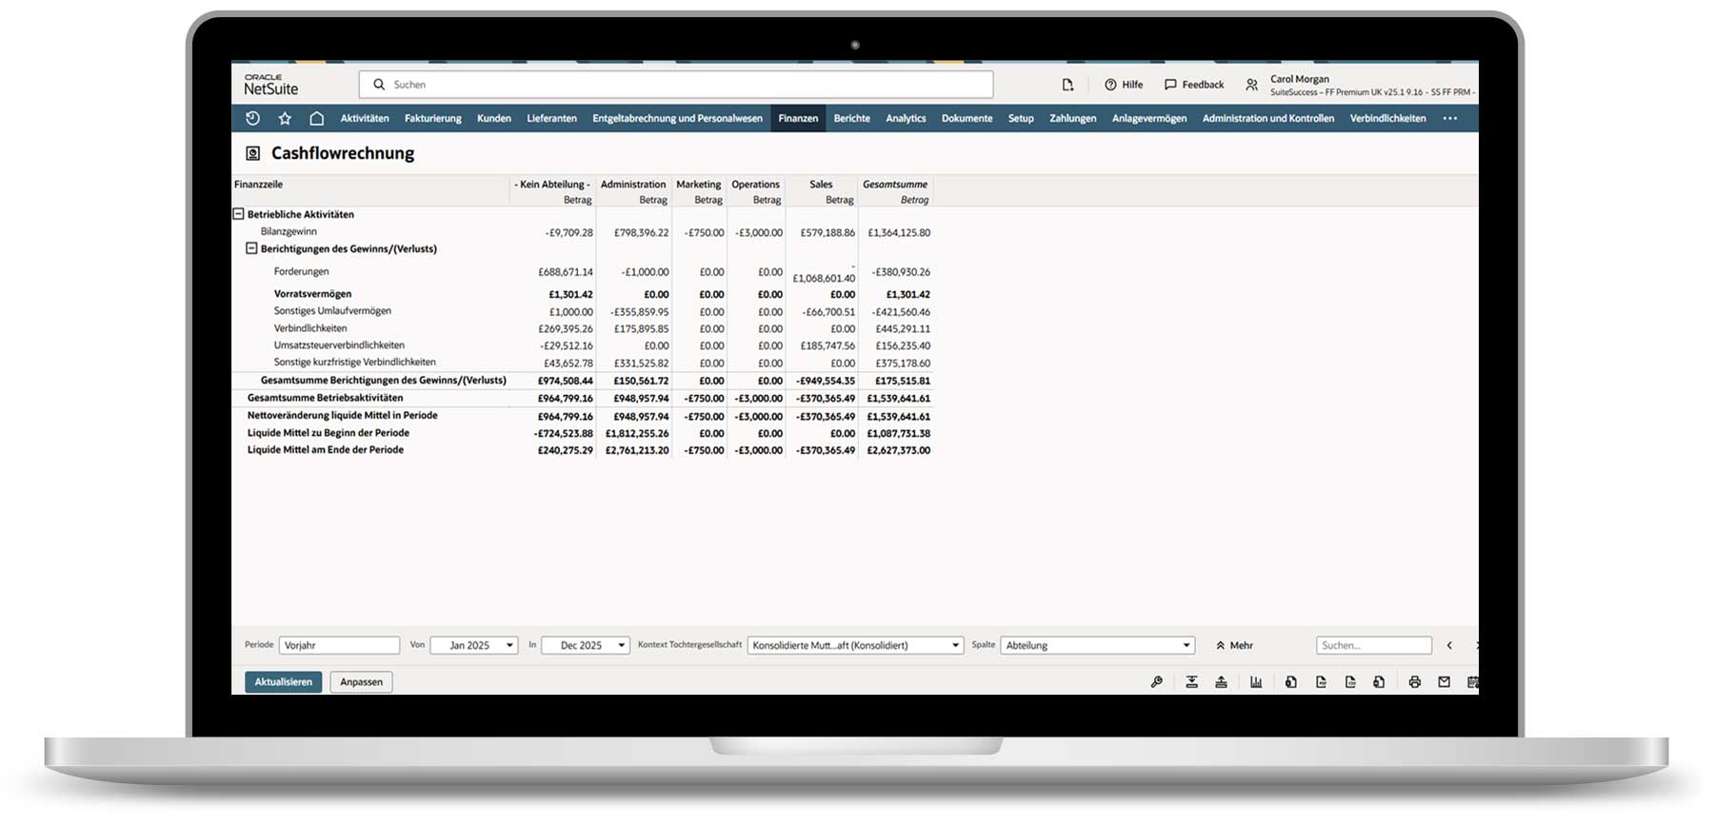The width and height of the screenshot is (1714, 826).
Task: Open the recent records history icon
Action: [x=252, y=118]
